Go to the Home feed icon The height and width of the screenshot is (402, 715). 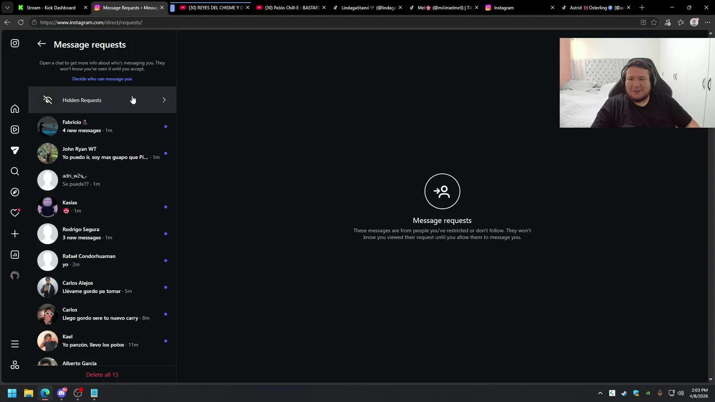tap(15, 109)
